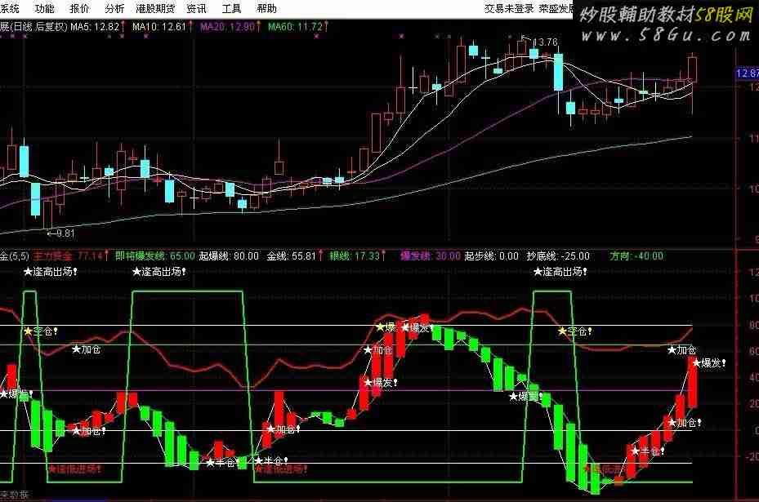Click the MA5 indicator label

coord(95,27)
